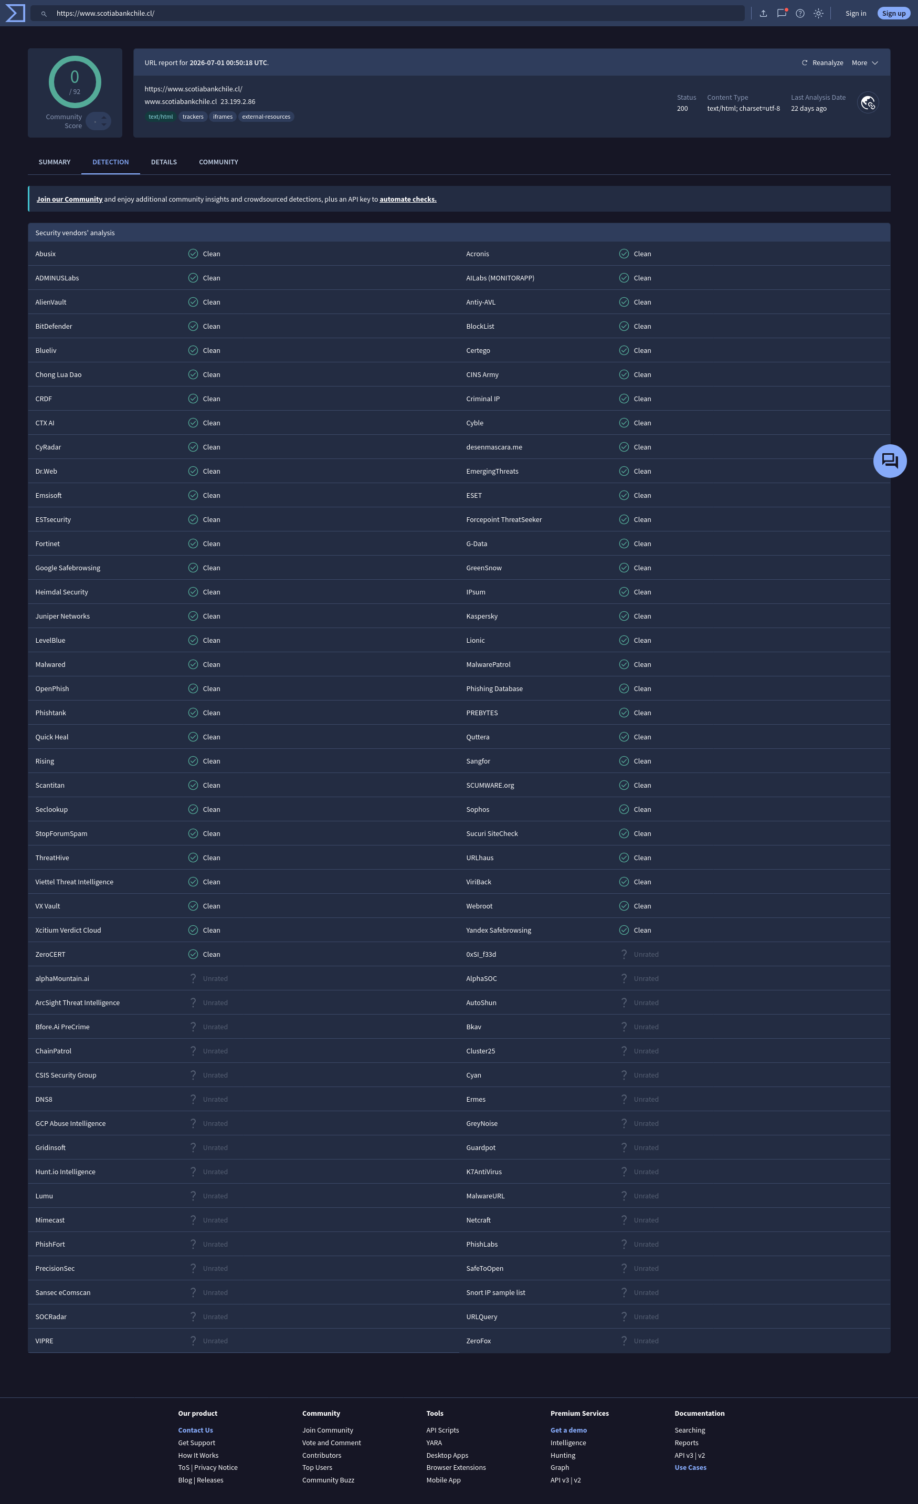Click the text/html tag chip
918x1504 pixels.
tap(161, 117)
